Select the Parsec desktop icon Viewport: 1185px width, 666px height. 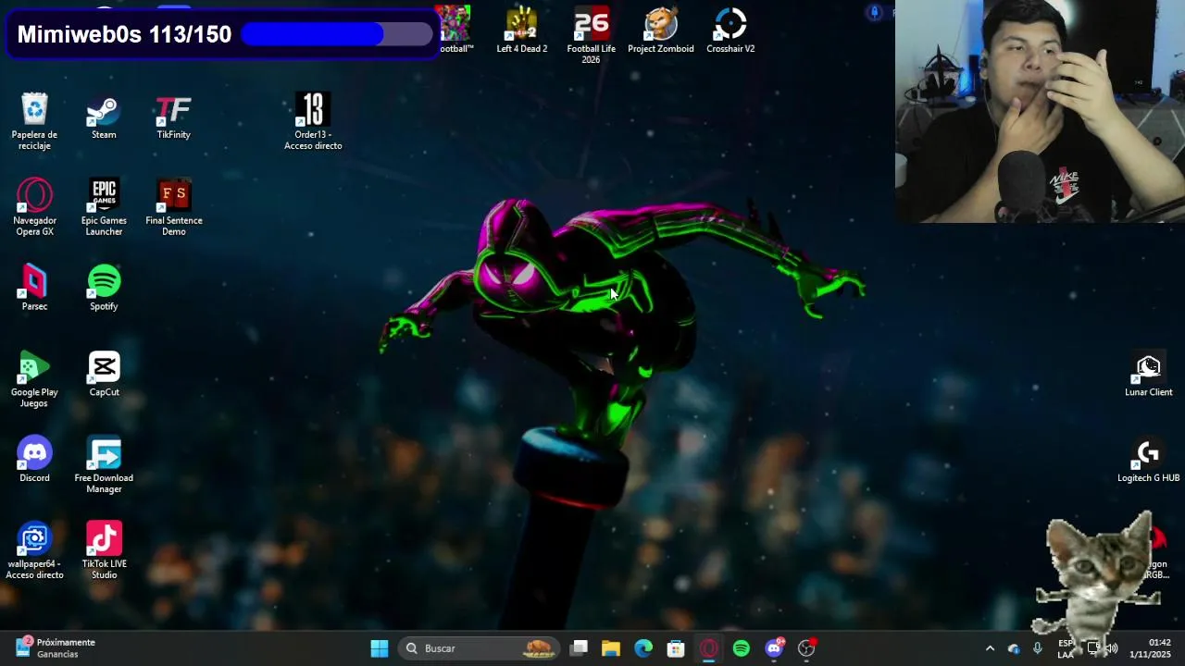coord(34,288)
